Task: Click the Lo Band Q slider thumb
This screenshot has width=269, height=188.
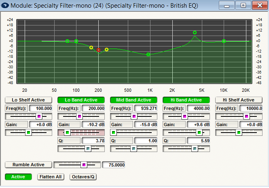Action: point(88,148)
